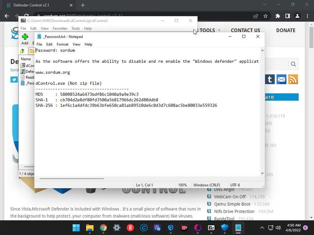Click DONATE website nav link
Image resolution: width=314 pixels, height=235 pixels.
[286, 30]
